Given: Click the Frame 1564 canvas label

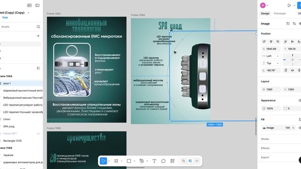Looking at the screenshot, I should pos(138,15).
